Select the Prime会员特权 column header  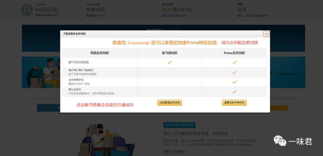pyautogui.click(x=234, y=53)
